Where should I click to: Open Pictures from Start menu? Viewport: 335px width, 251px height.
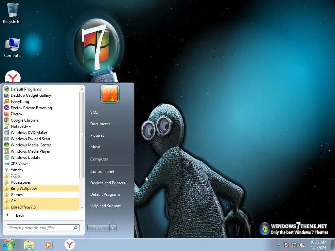coord(97,135)
